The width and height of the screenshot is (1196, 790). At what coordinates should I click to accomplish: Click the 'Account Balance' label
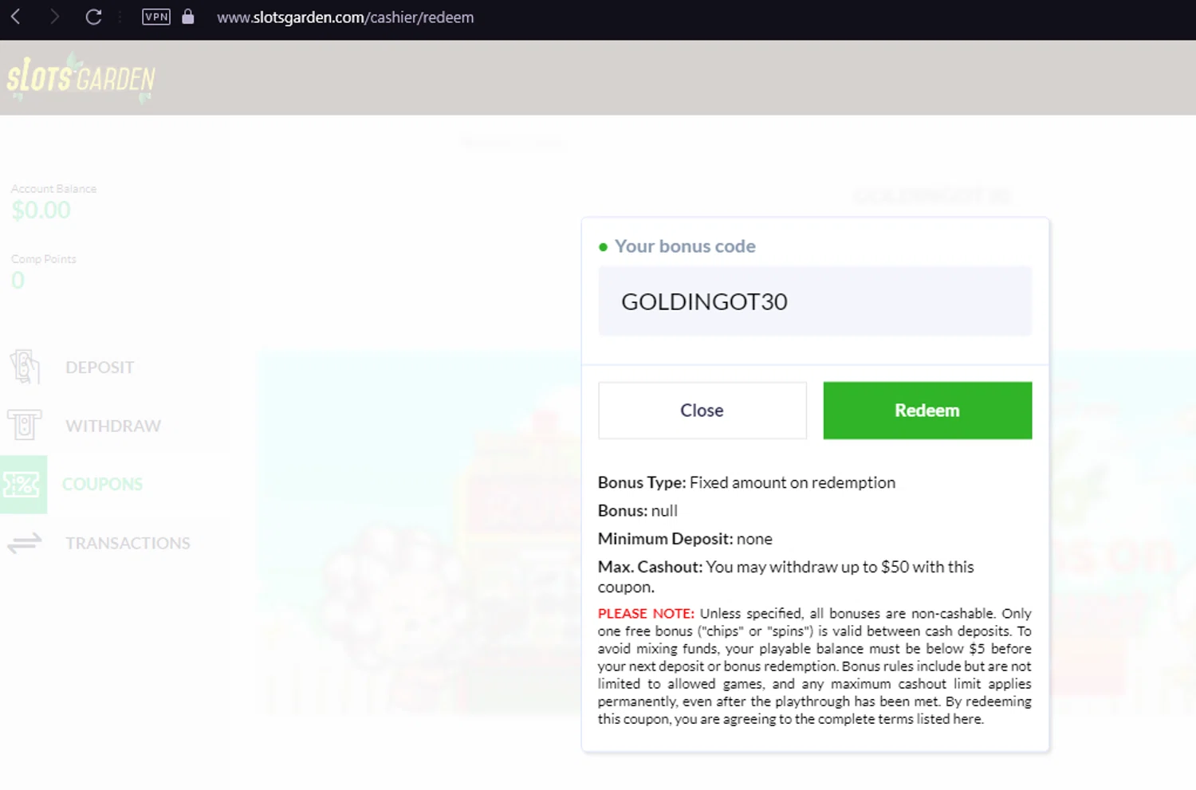[x=53, y=189]
